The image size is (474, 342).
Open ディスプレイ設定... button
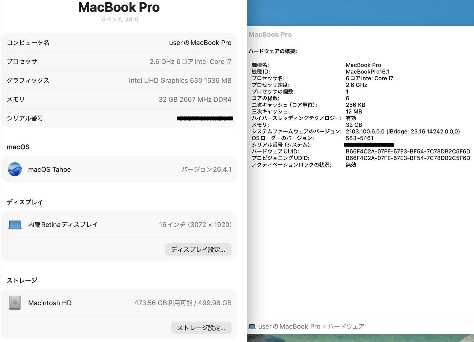click(198, 250)
